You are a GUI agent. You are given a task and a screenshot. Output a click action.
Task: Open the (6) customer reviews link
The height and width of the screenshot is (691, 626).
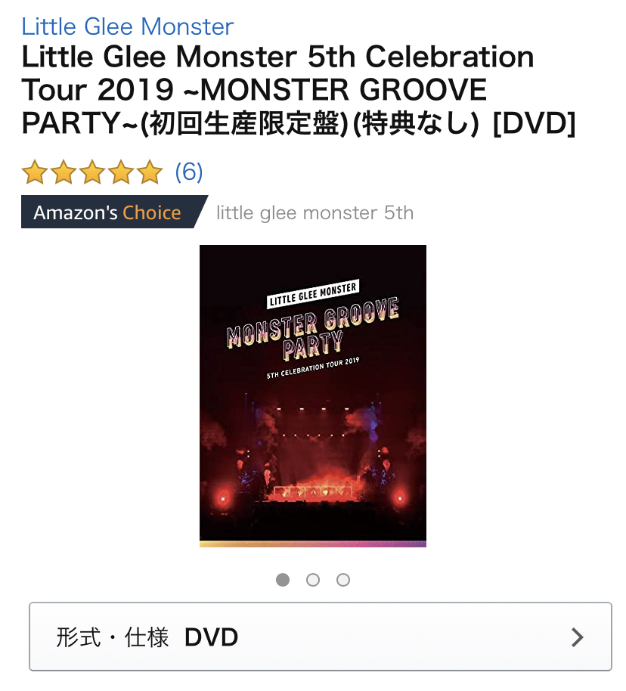coord(189,172)
